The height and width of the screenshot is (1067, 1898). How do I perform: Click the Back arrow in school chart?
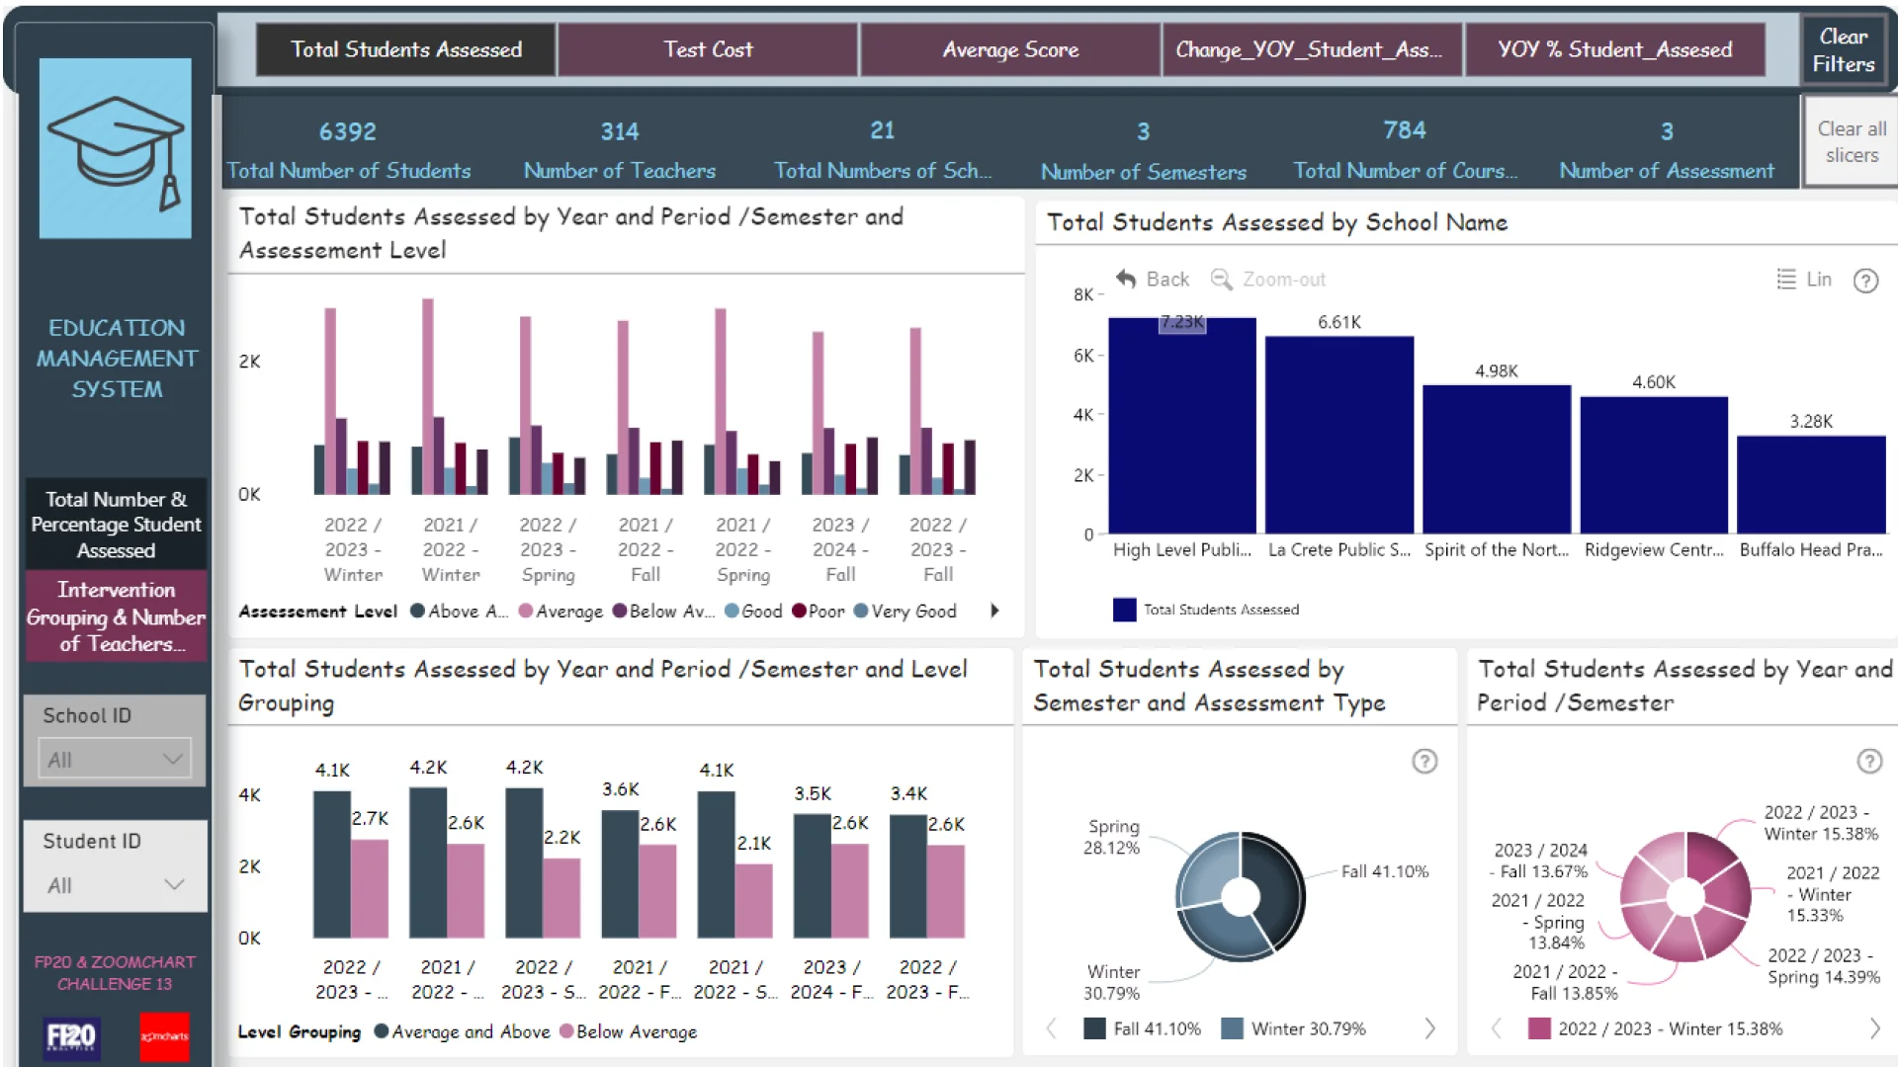tap(1126, 280)
